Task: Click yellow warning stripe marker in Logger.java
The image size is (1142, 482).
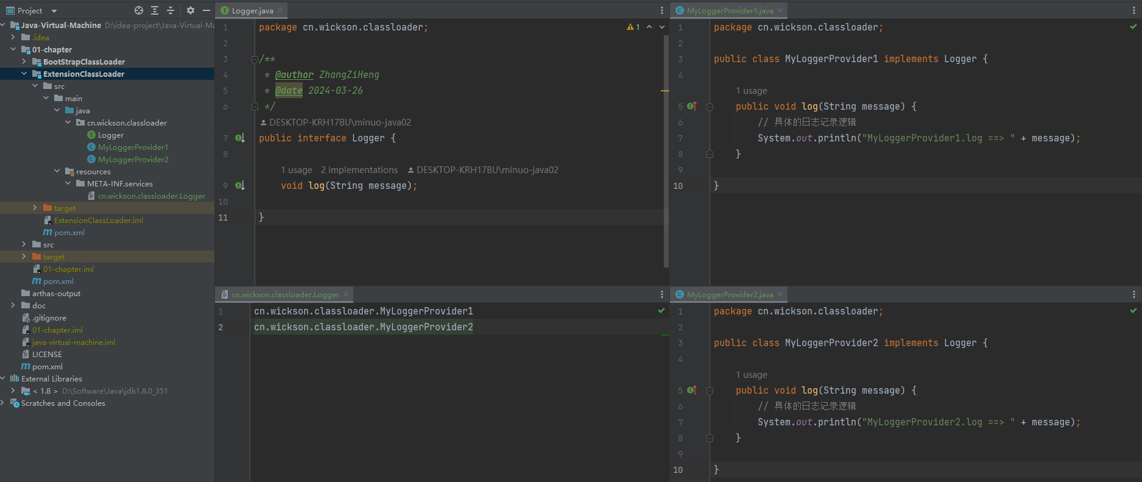Action: coord(664,91)
